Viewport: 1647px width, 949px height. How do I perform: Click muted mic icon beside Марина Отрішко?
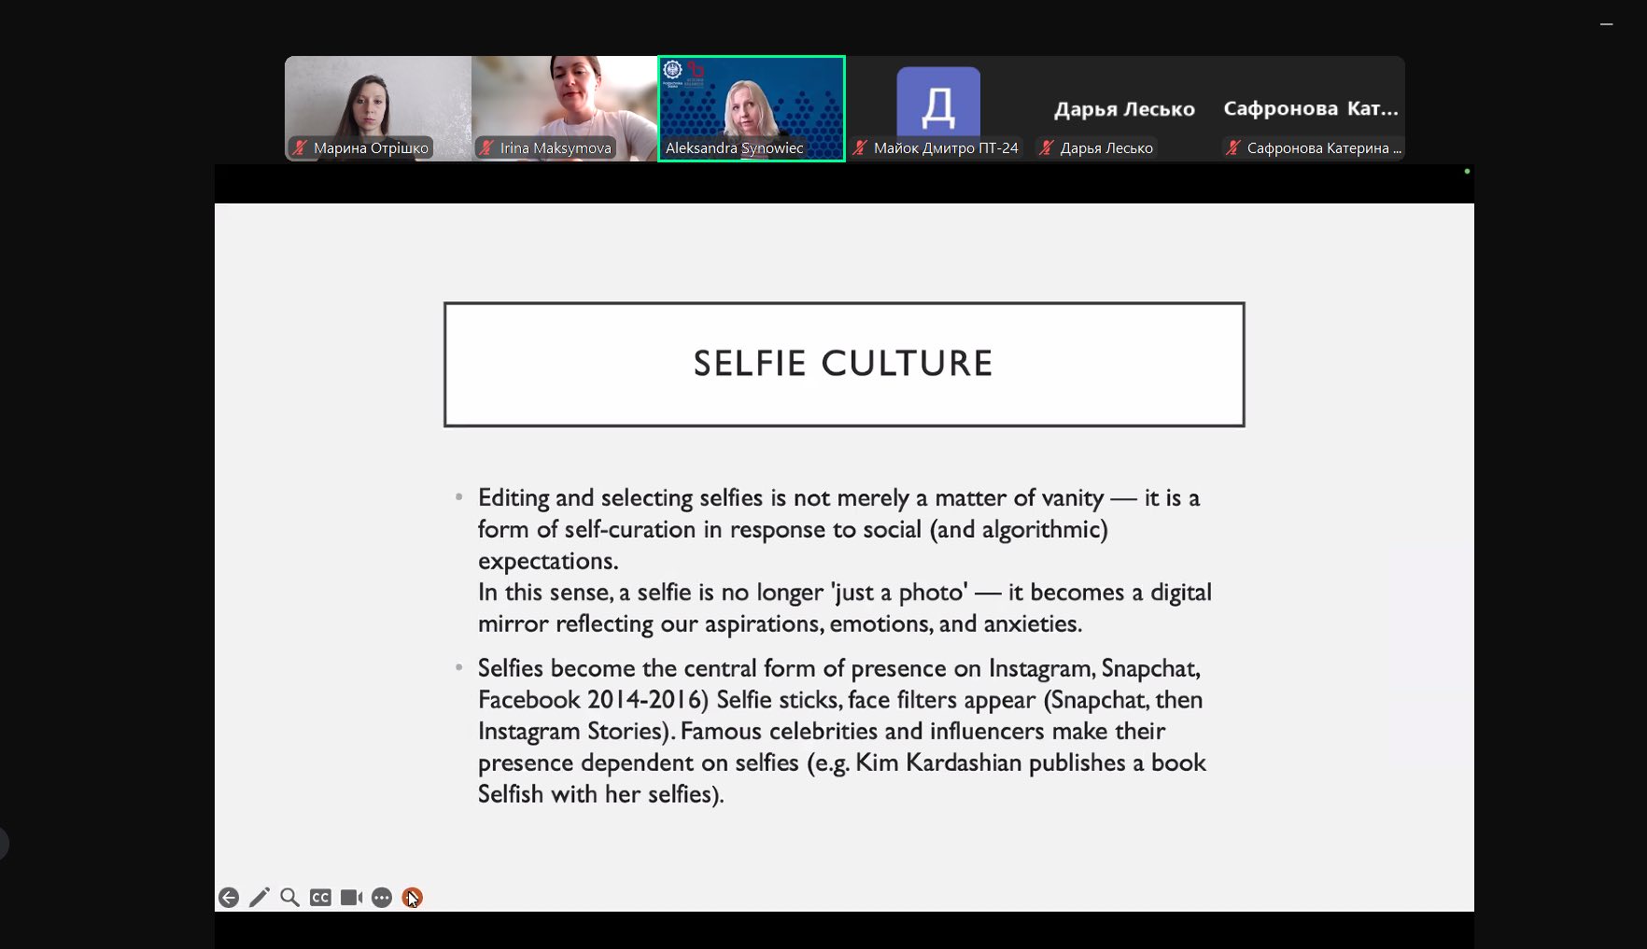tap(300, 147)
